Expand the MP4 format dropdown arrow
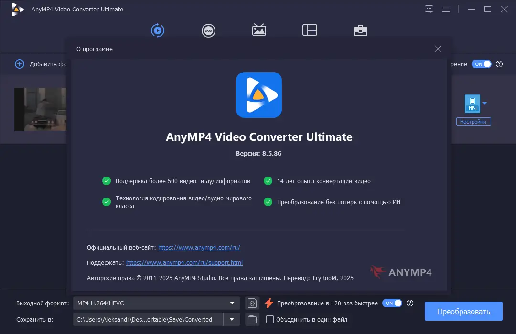Screen dimensions: 516x334 point(484,103)
